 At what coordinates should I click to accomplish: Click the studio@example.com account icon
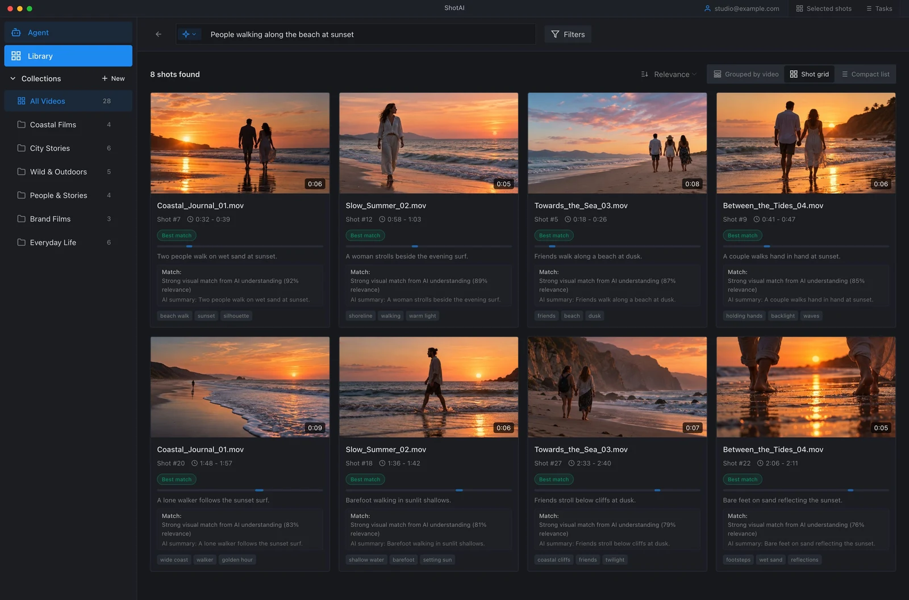707,9
